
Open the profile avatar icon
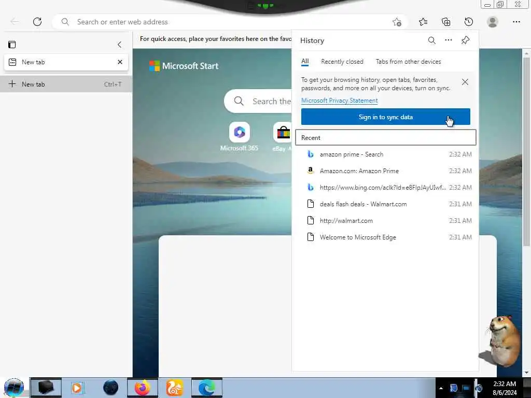[493, 22]
